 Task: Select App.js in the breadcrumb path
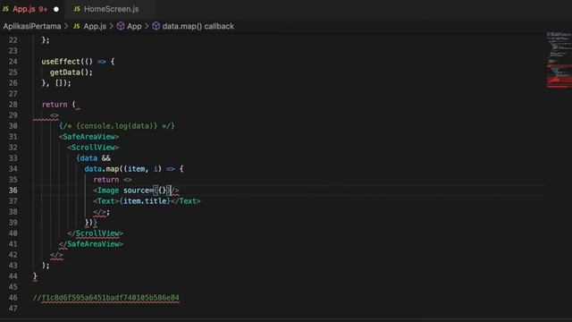point(95,26)
